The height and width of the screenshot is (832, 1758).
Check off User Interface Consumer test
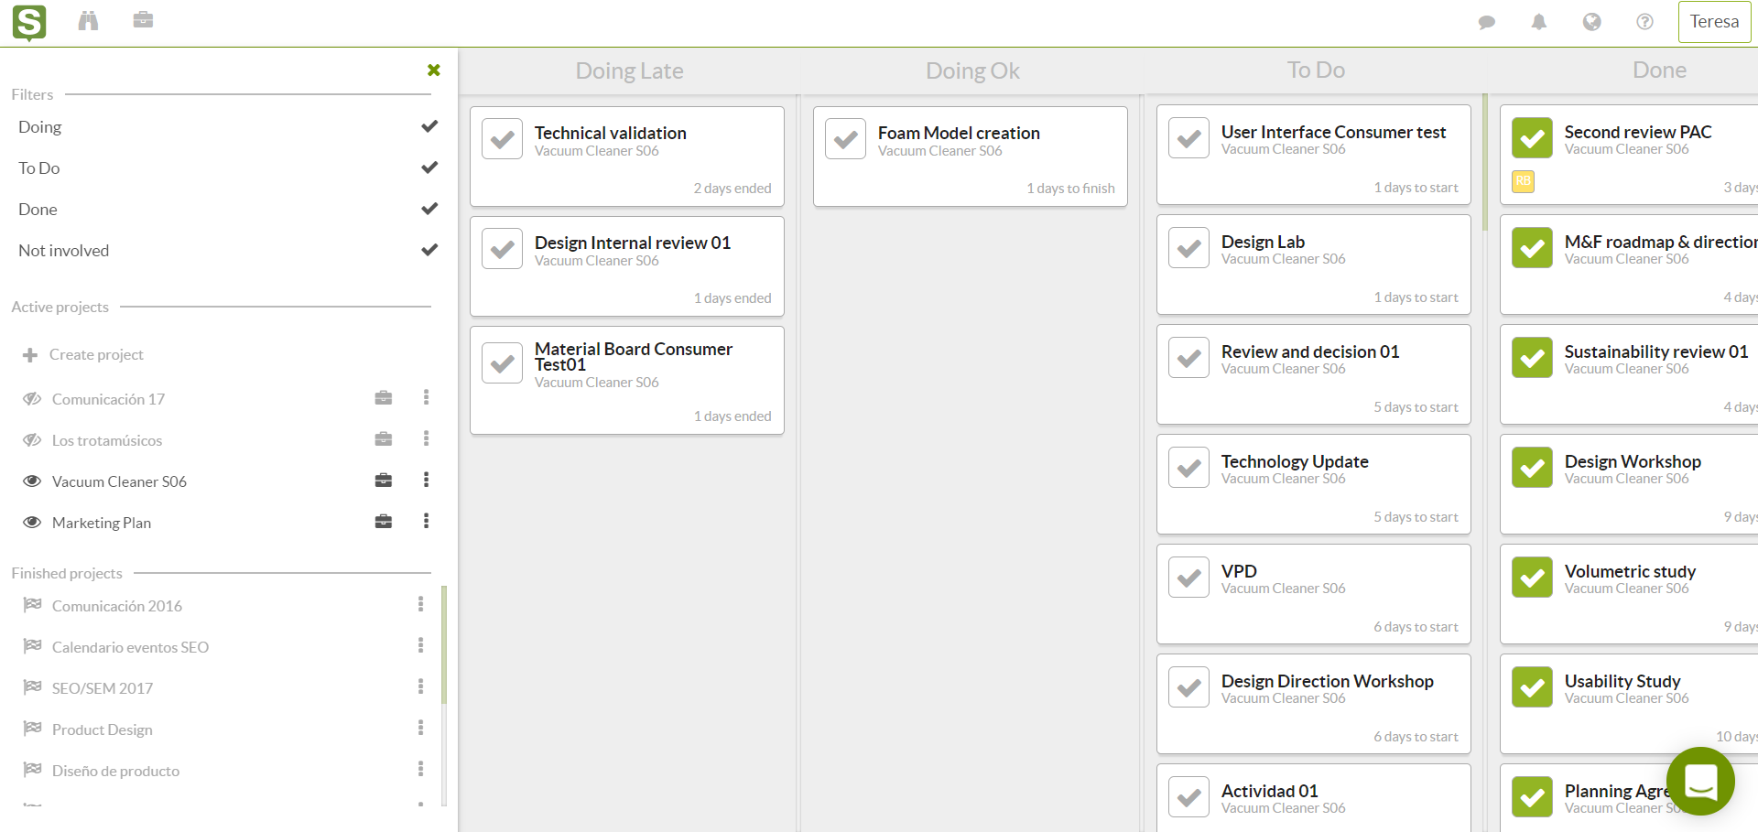click(1189, 138)
